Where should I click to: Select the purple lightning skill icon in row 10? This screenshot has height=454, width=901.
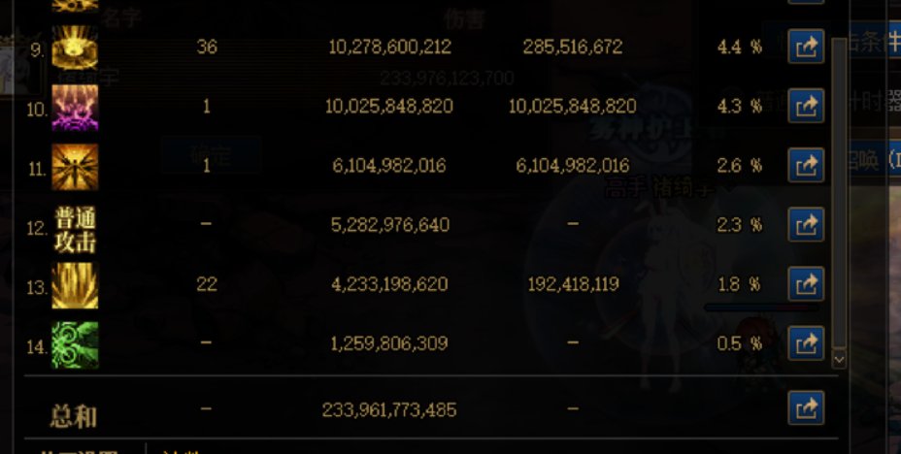[75, 108]
